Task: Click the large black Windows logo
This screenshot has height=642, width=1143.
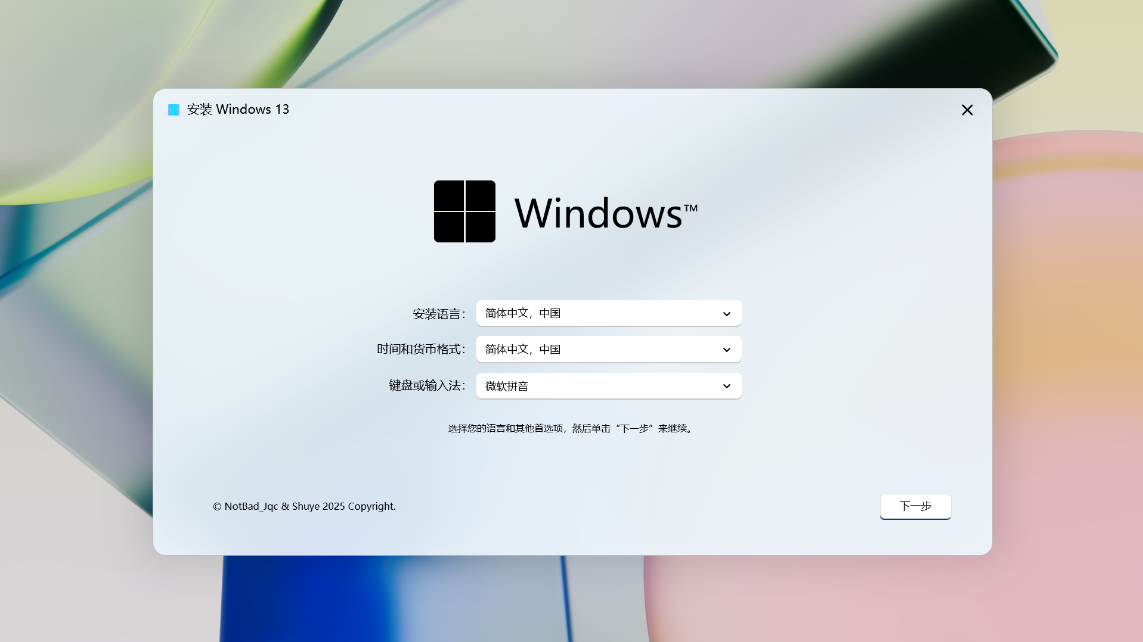Action: coord(464,211)
